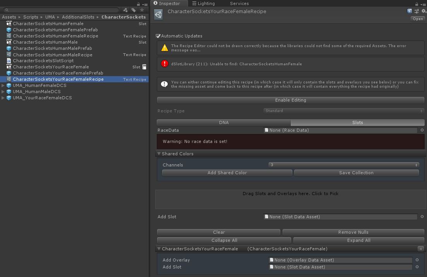Switch to the DNA tab

[224, 122]
